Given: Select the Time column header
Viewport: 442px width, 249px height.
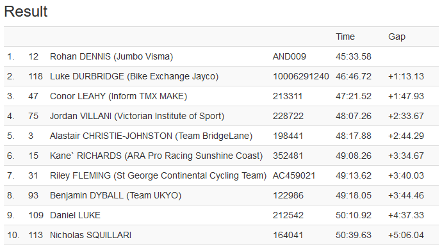Looking at the screenshot, I should click(345, 36).
